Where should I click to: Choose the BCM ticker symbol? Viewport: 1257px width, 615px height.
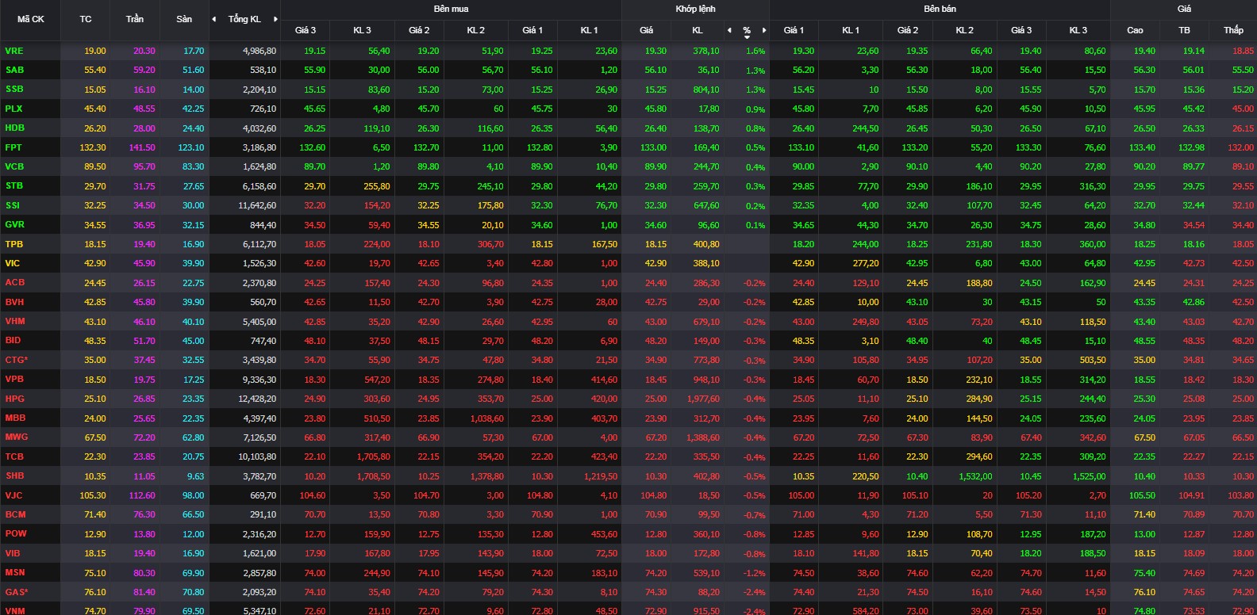click(x=15, y=514)
